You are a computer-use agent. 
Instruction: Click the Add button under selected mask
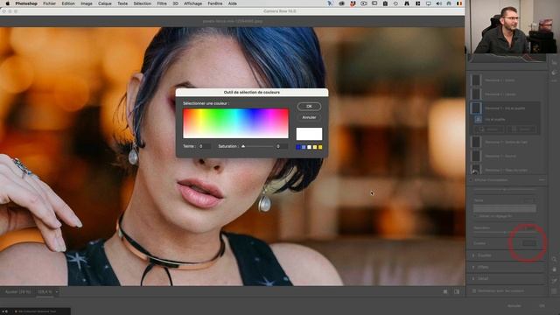489,129
